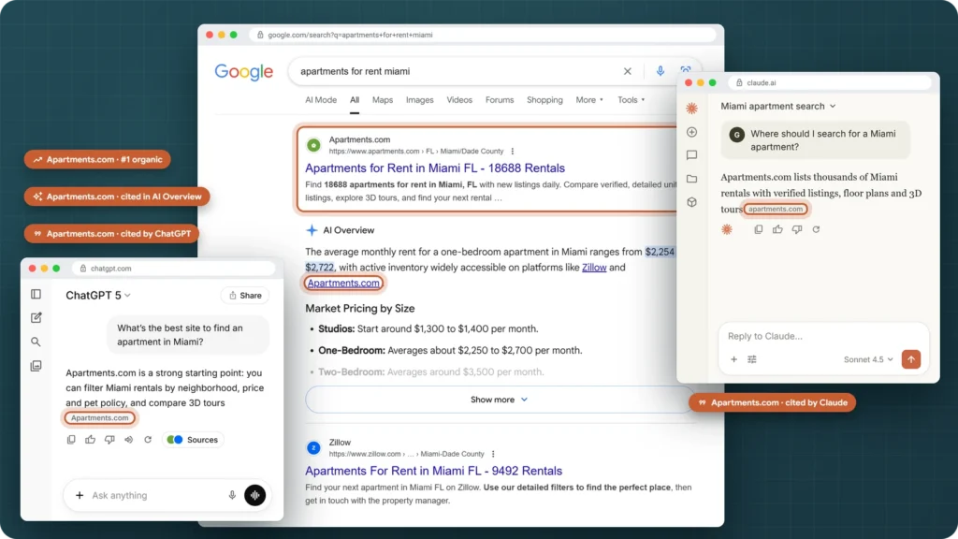Click chatgpt.com address bar
The width and height of the screenshot is (958, 539).
tap(174, 269)
